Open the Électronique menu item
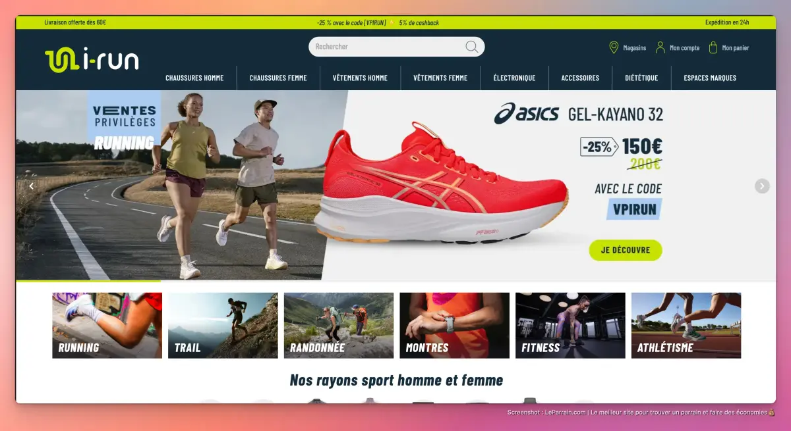Image resolution: width=791 pixels, height=431 pixels. pyautogui.click(x=514, y=78)
